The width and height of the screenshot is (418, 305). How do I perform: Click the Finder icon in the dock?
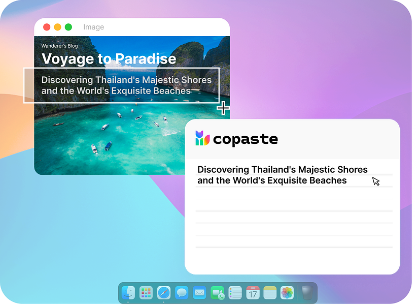pos(128,293)
